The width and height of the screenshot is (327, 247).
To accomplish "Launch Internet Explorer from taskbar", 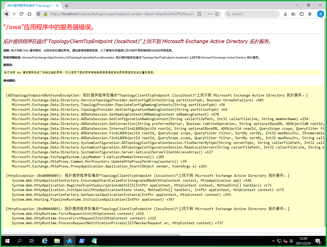I will pos(45,241).
